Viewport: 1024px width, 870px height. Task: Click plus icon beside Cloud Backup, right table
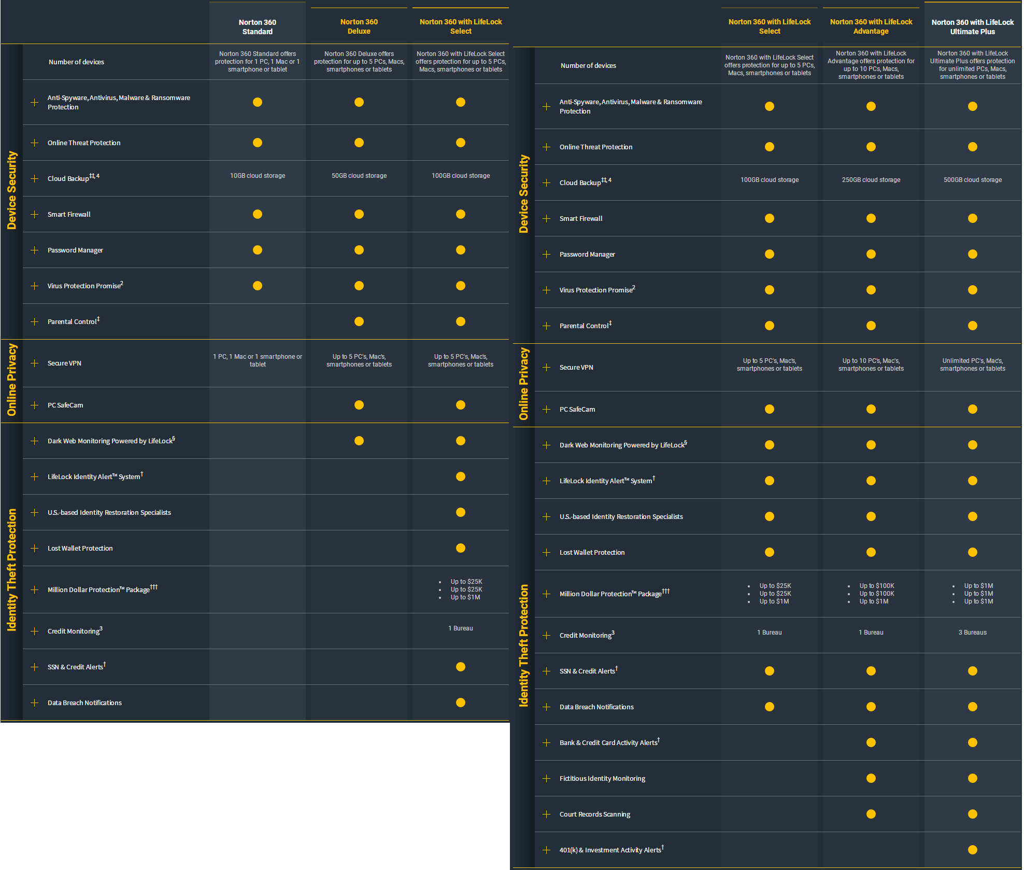[x=547, y=183]
